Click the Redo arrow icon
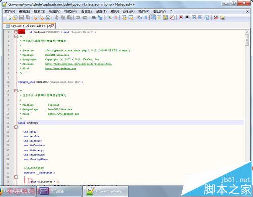Image resolution: width=253 pixels, height=197 pixels. (85, 17)
